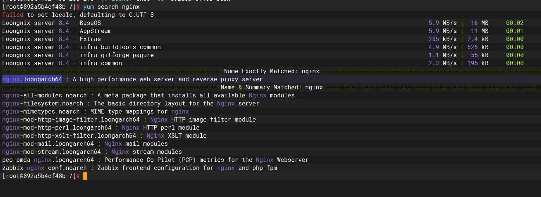The width and height of the screenshot is (541, 197).
Task: Click the '195 kB' infra-common download size
Action: (478, 63)
